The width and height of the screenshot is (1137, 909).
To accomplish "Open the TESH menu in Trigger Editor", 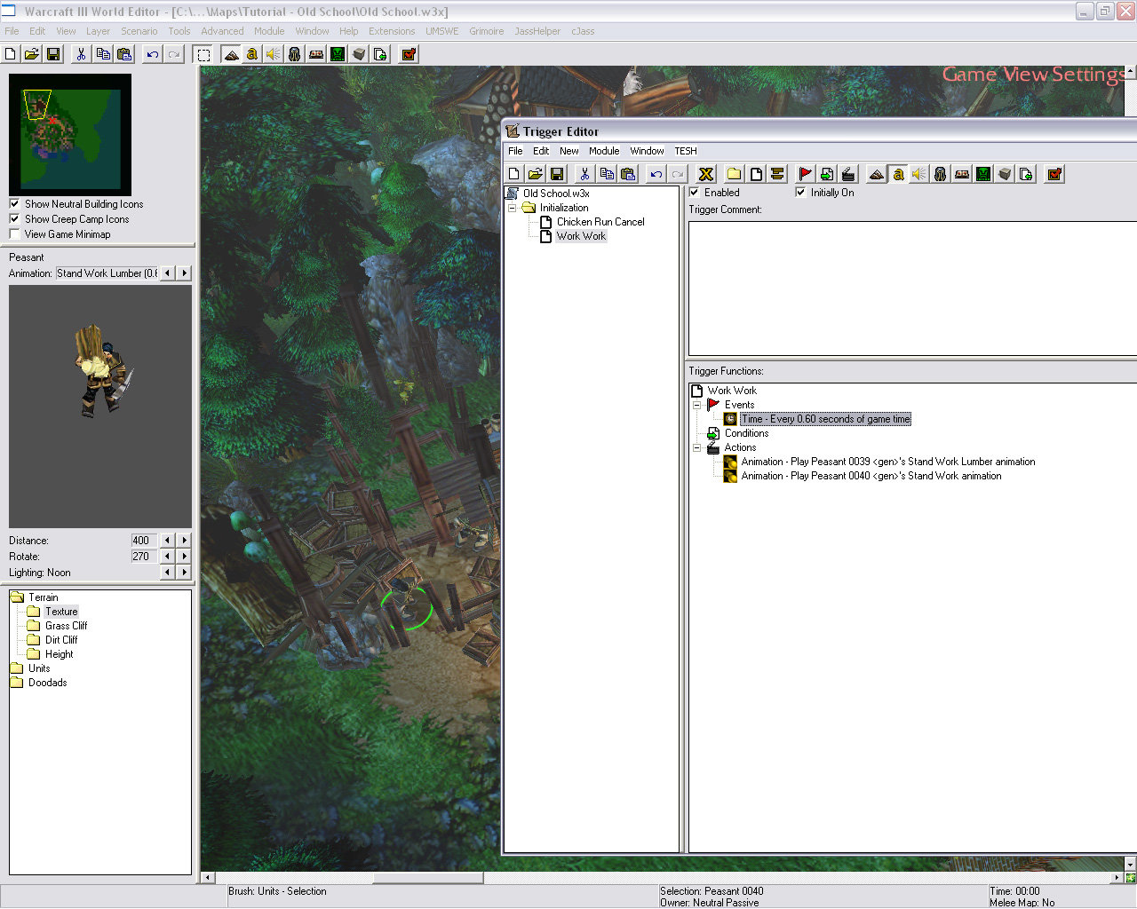I will tap(686, 151).
